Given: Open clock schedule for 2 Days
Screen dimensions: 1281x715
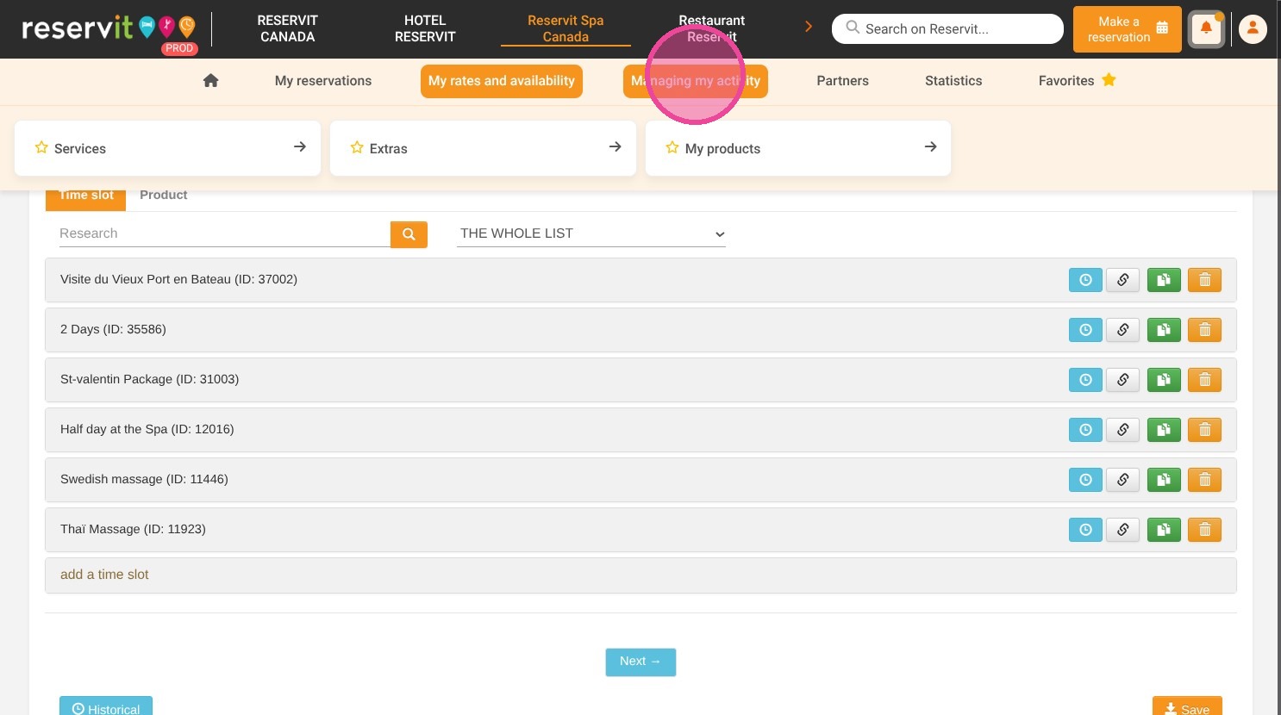Looking at the screenshot, I should 1085,330.
